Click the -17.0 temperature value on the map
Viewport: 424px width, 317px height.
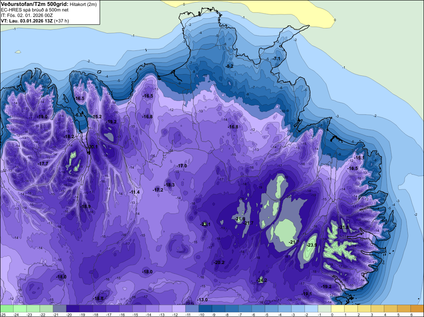point(182,166)
